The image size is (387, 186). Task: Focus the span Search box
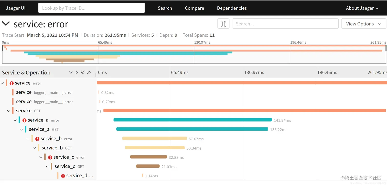285,24
